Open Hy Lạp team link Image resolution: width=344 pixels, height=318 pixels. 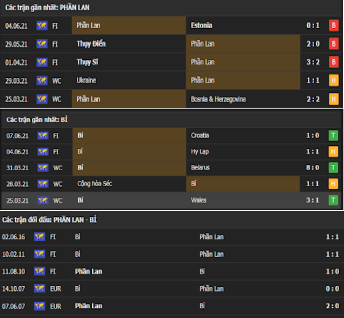tap(200, 151)
